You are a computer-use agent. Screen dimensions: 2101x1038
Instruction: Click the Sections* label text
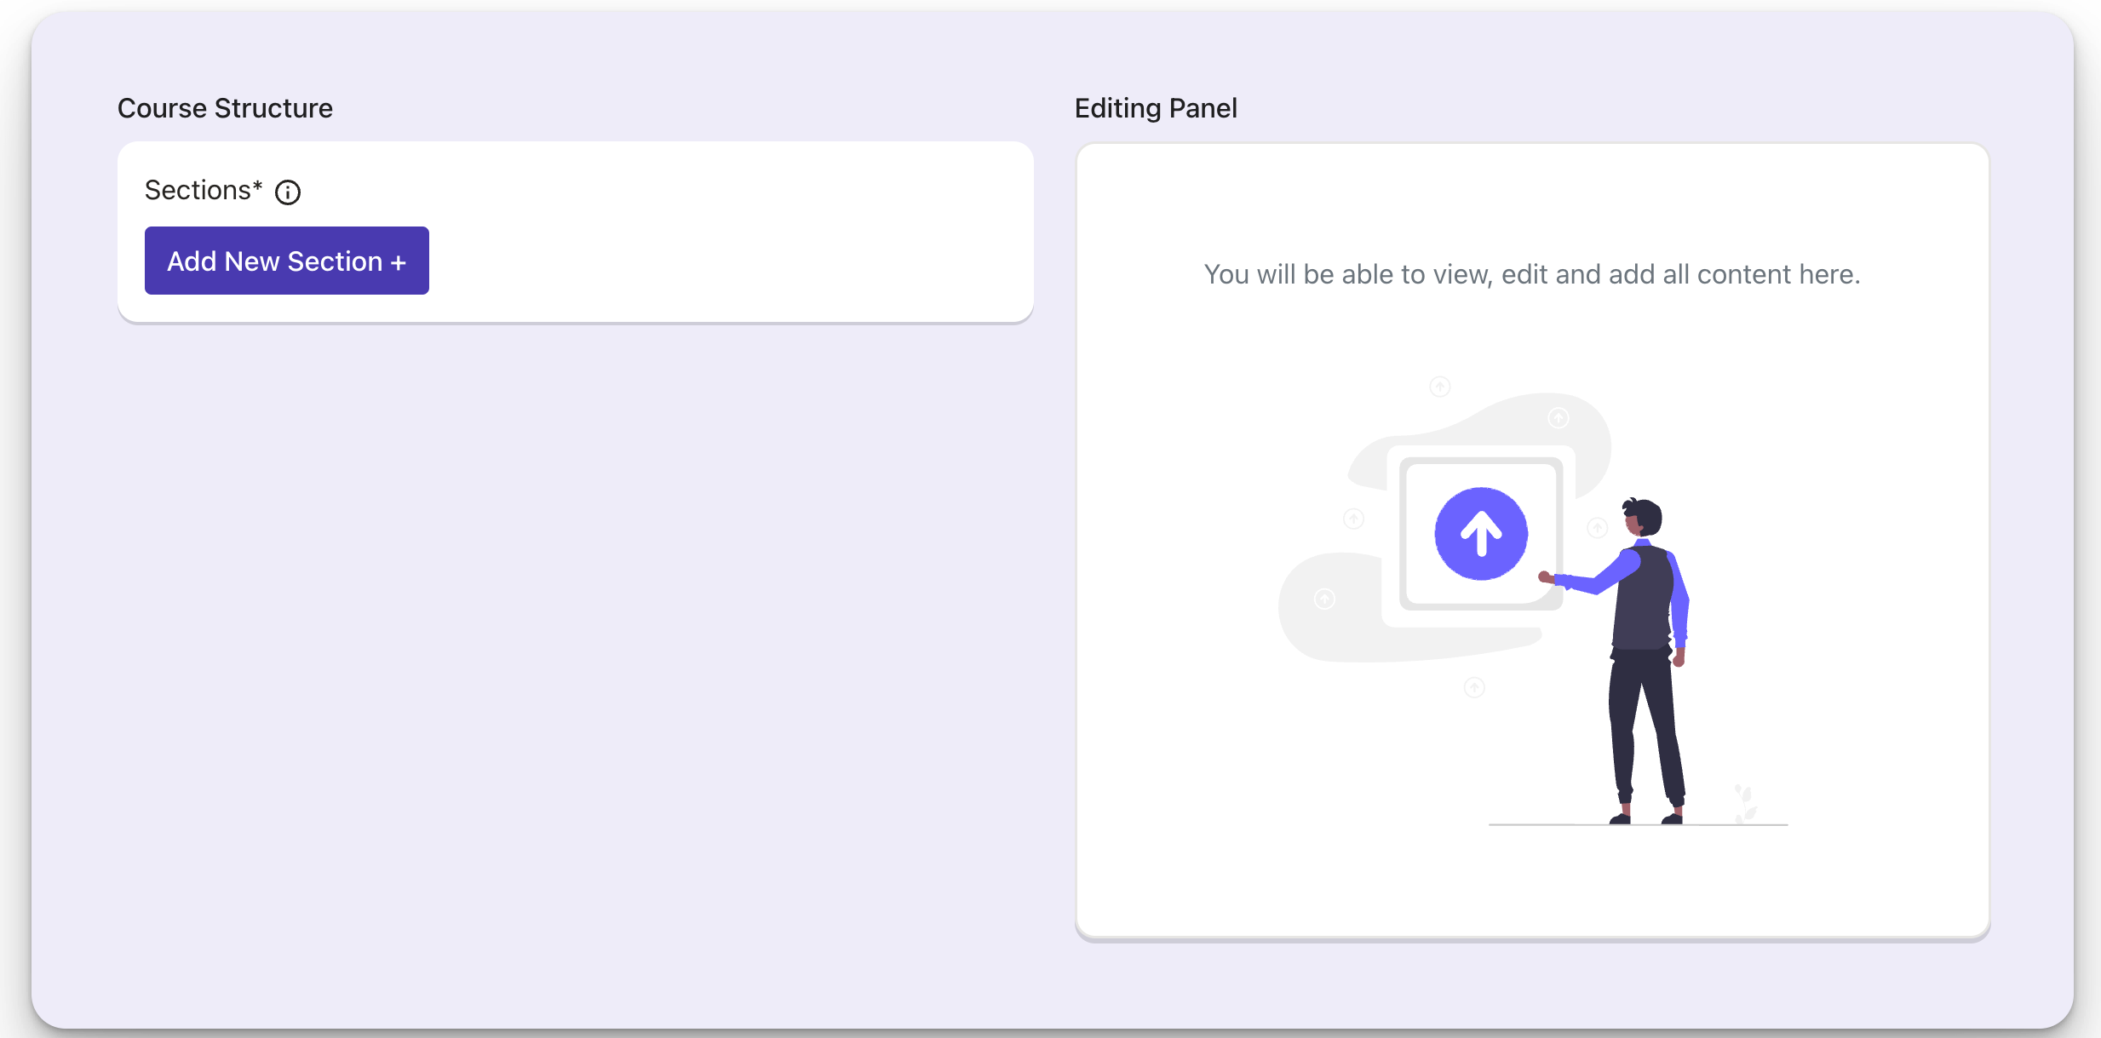204,190
